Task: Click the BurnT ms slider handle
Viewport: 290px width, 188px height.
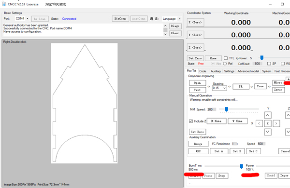Action: tap(241, 166)
